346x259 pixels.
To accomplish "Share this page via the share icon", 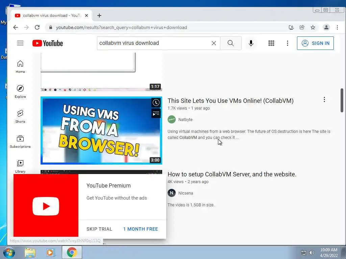I will [302, 27].
